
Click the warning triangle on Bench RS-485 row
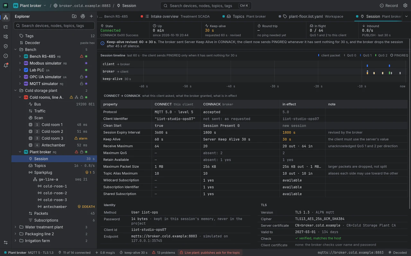pyautogui.click(x=82, y=56)
